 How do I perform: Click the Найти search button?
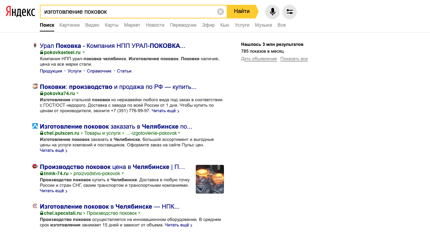242,11
